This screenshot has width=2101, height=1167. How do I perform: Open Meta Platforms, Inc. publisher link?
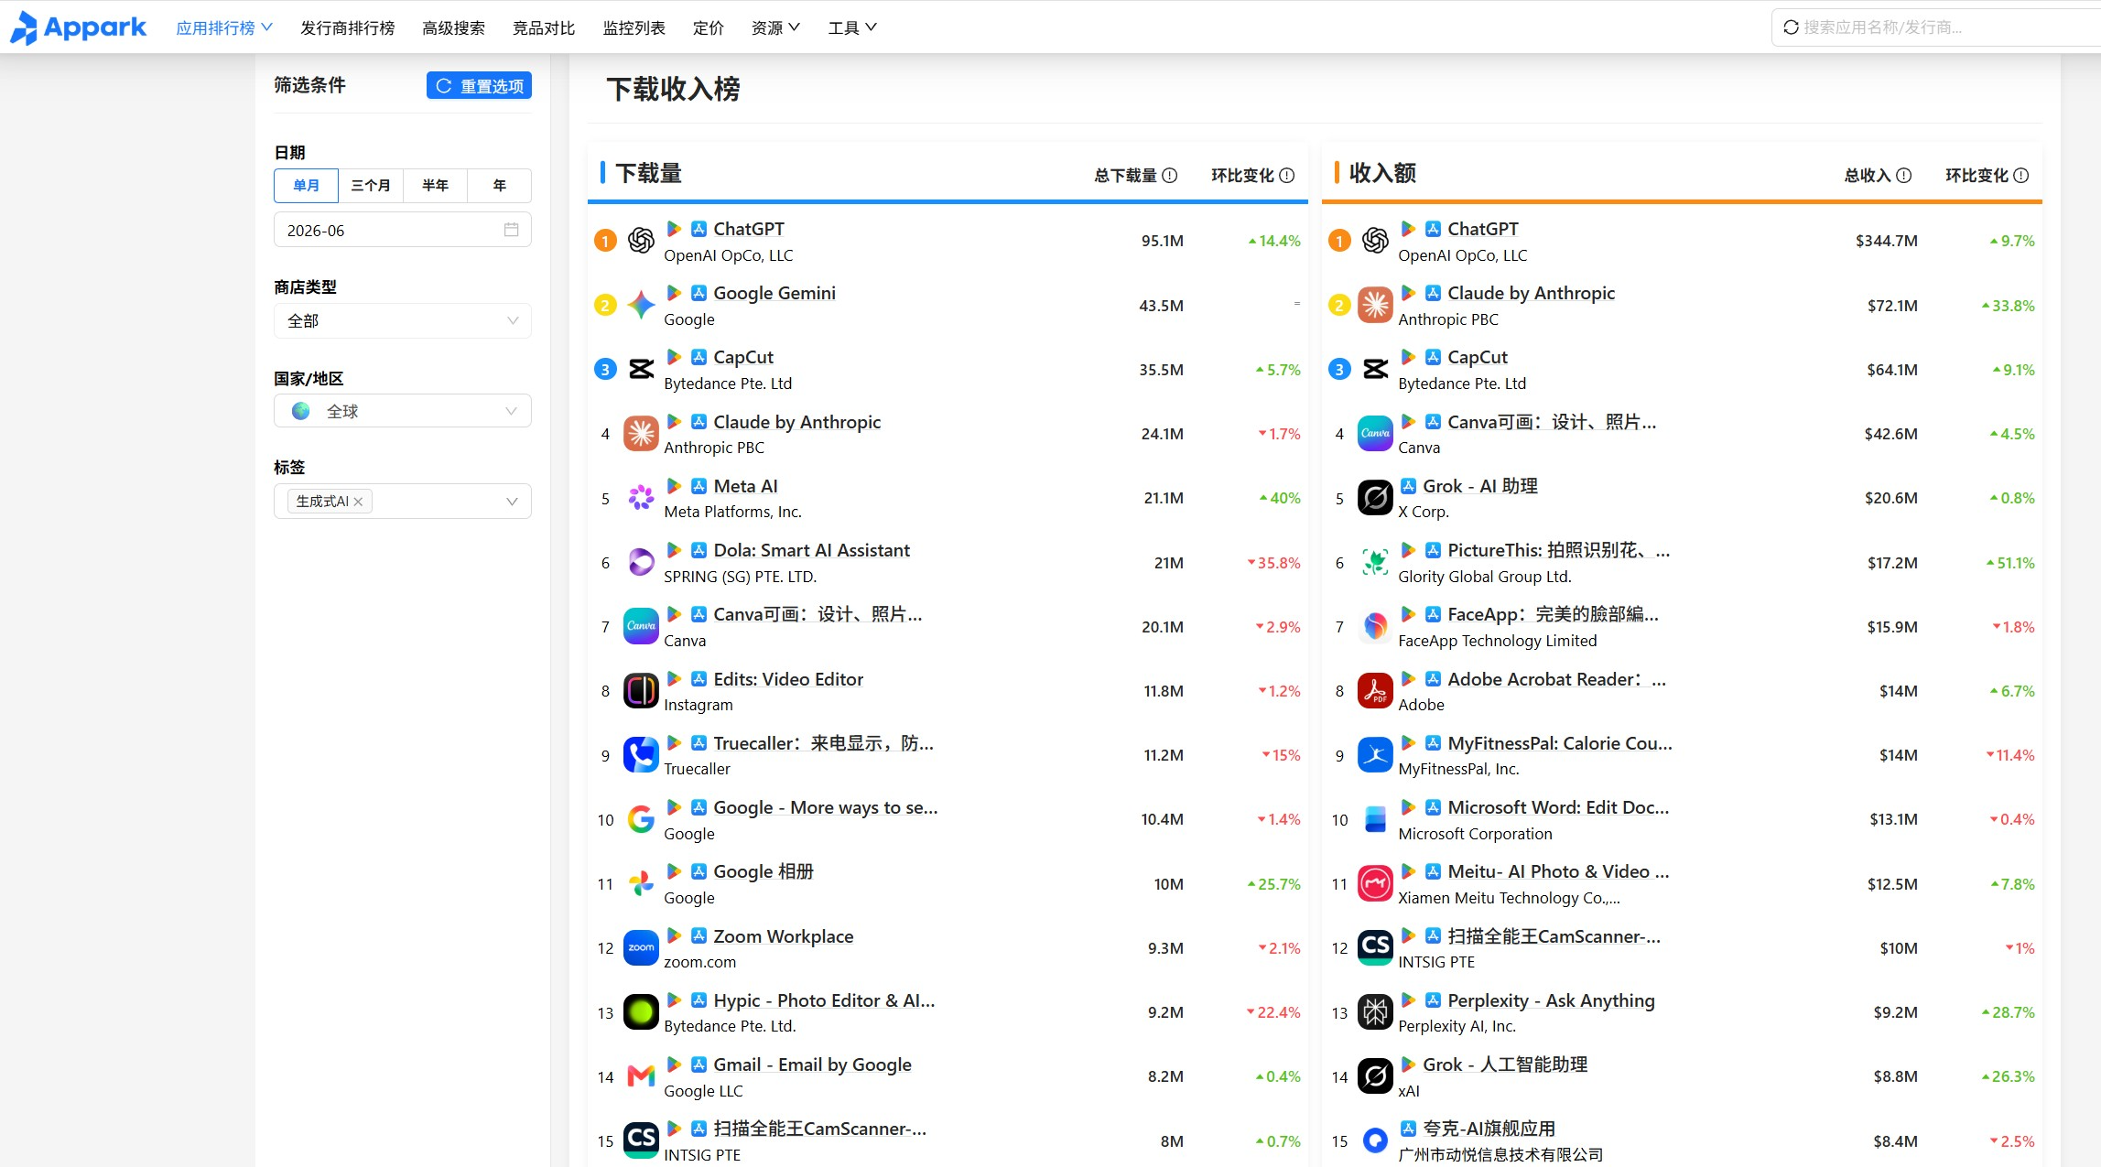732,512
